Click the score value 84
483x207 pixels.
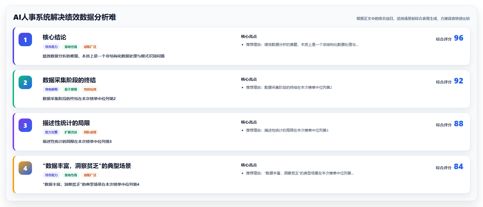click(459, 166)
